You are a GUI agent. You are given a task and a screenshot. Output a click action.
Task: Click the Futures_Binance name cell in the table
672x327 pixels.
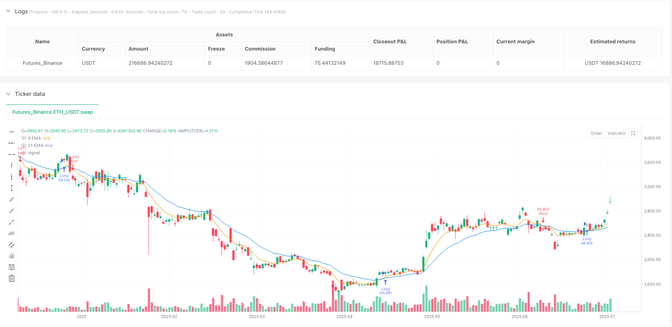pyautogui.click(x=42, y=63)
